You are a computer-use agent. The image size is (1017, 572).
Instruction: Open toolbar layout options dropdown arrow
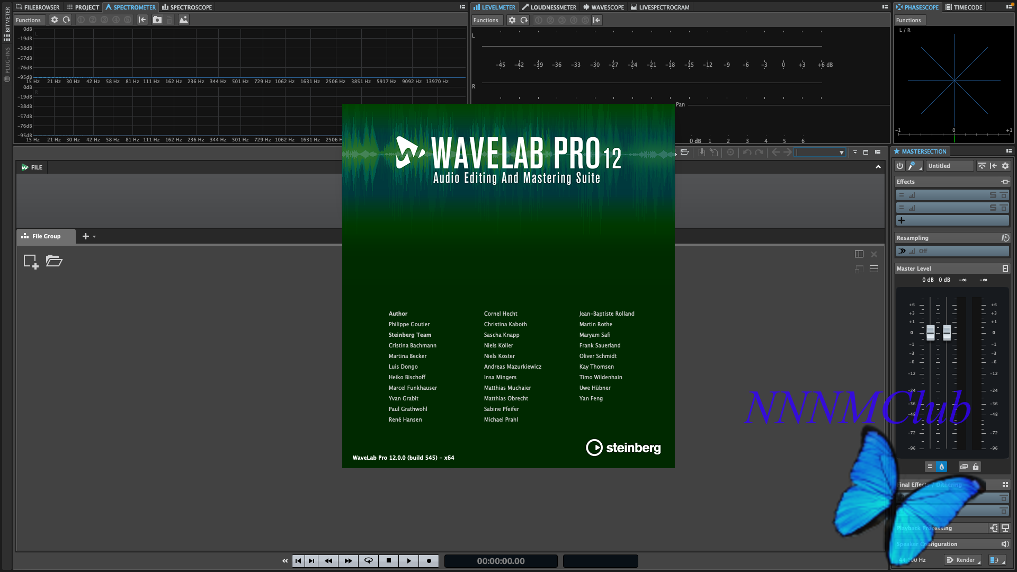tap(855, 152)
